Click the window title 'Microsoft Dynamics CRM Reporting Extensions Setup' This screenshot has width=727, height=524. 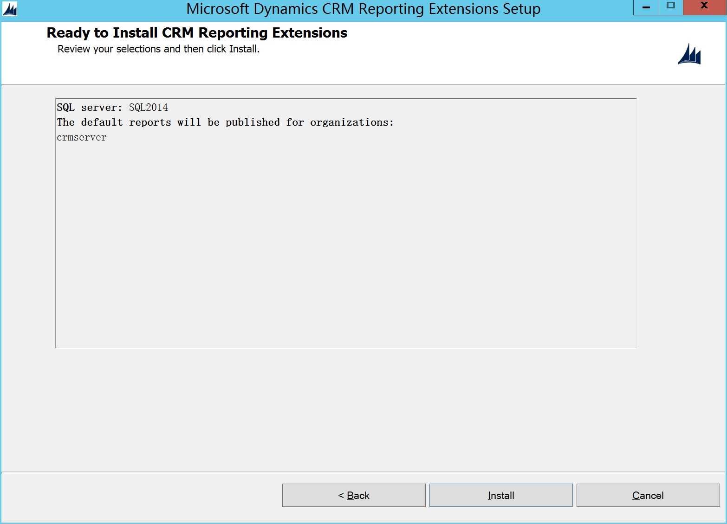click(x=363, y=9)
